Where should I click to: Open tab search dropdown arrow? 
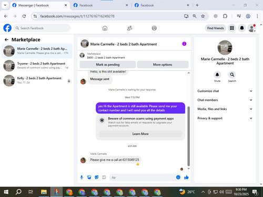click(5, 5)
